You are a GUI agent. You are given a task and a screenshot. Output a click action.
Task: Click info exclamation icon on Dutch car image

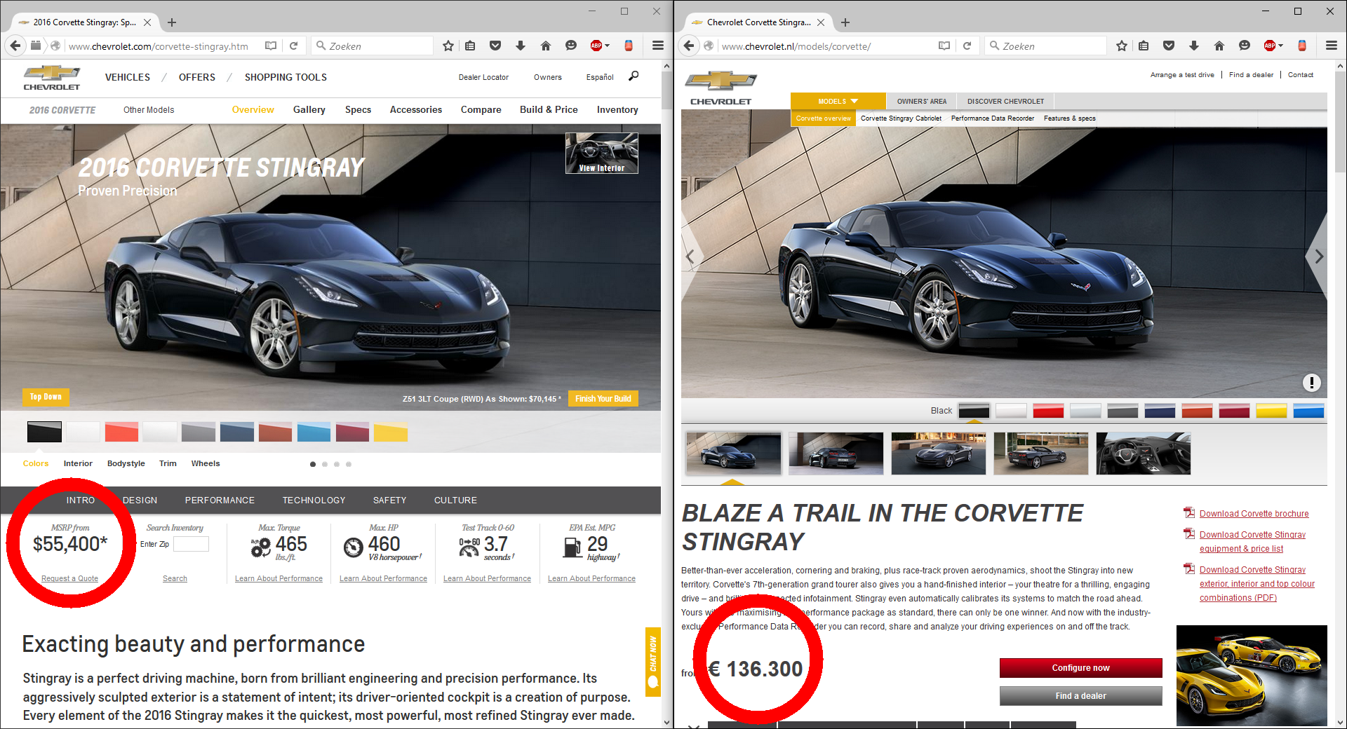tap(1311, 383)
